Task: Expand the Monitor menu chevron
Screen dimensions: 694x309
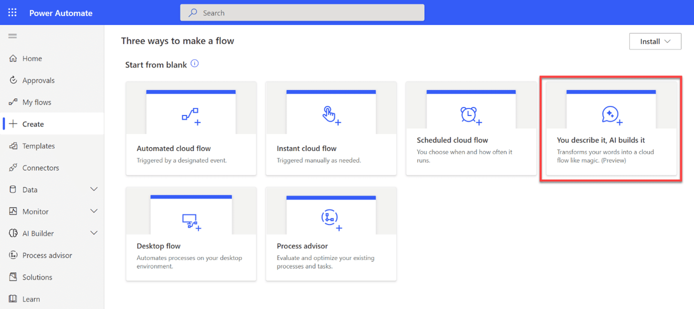Action: click(x=94, y=211)
